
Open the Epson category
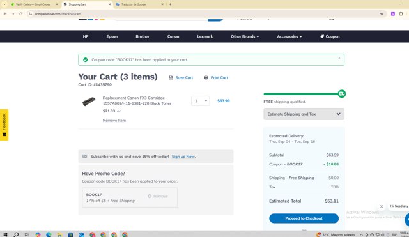[112, 36]
